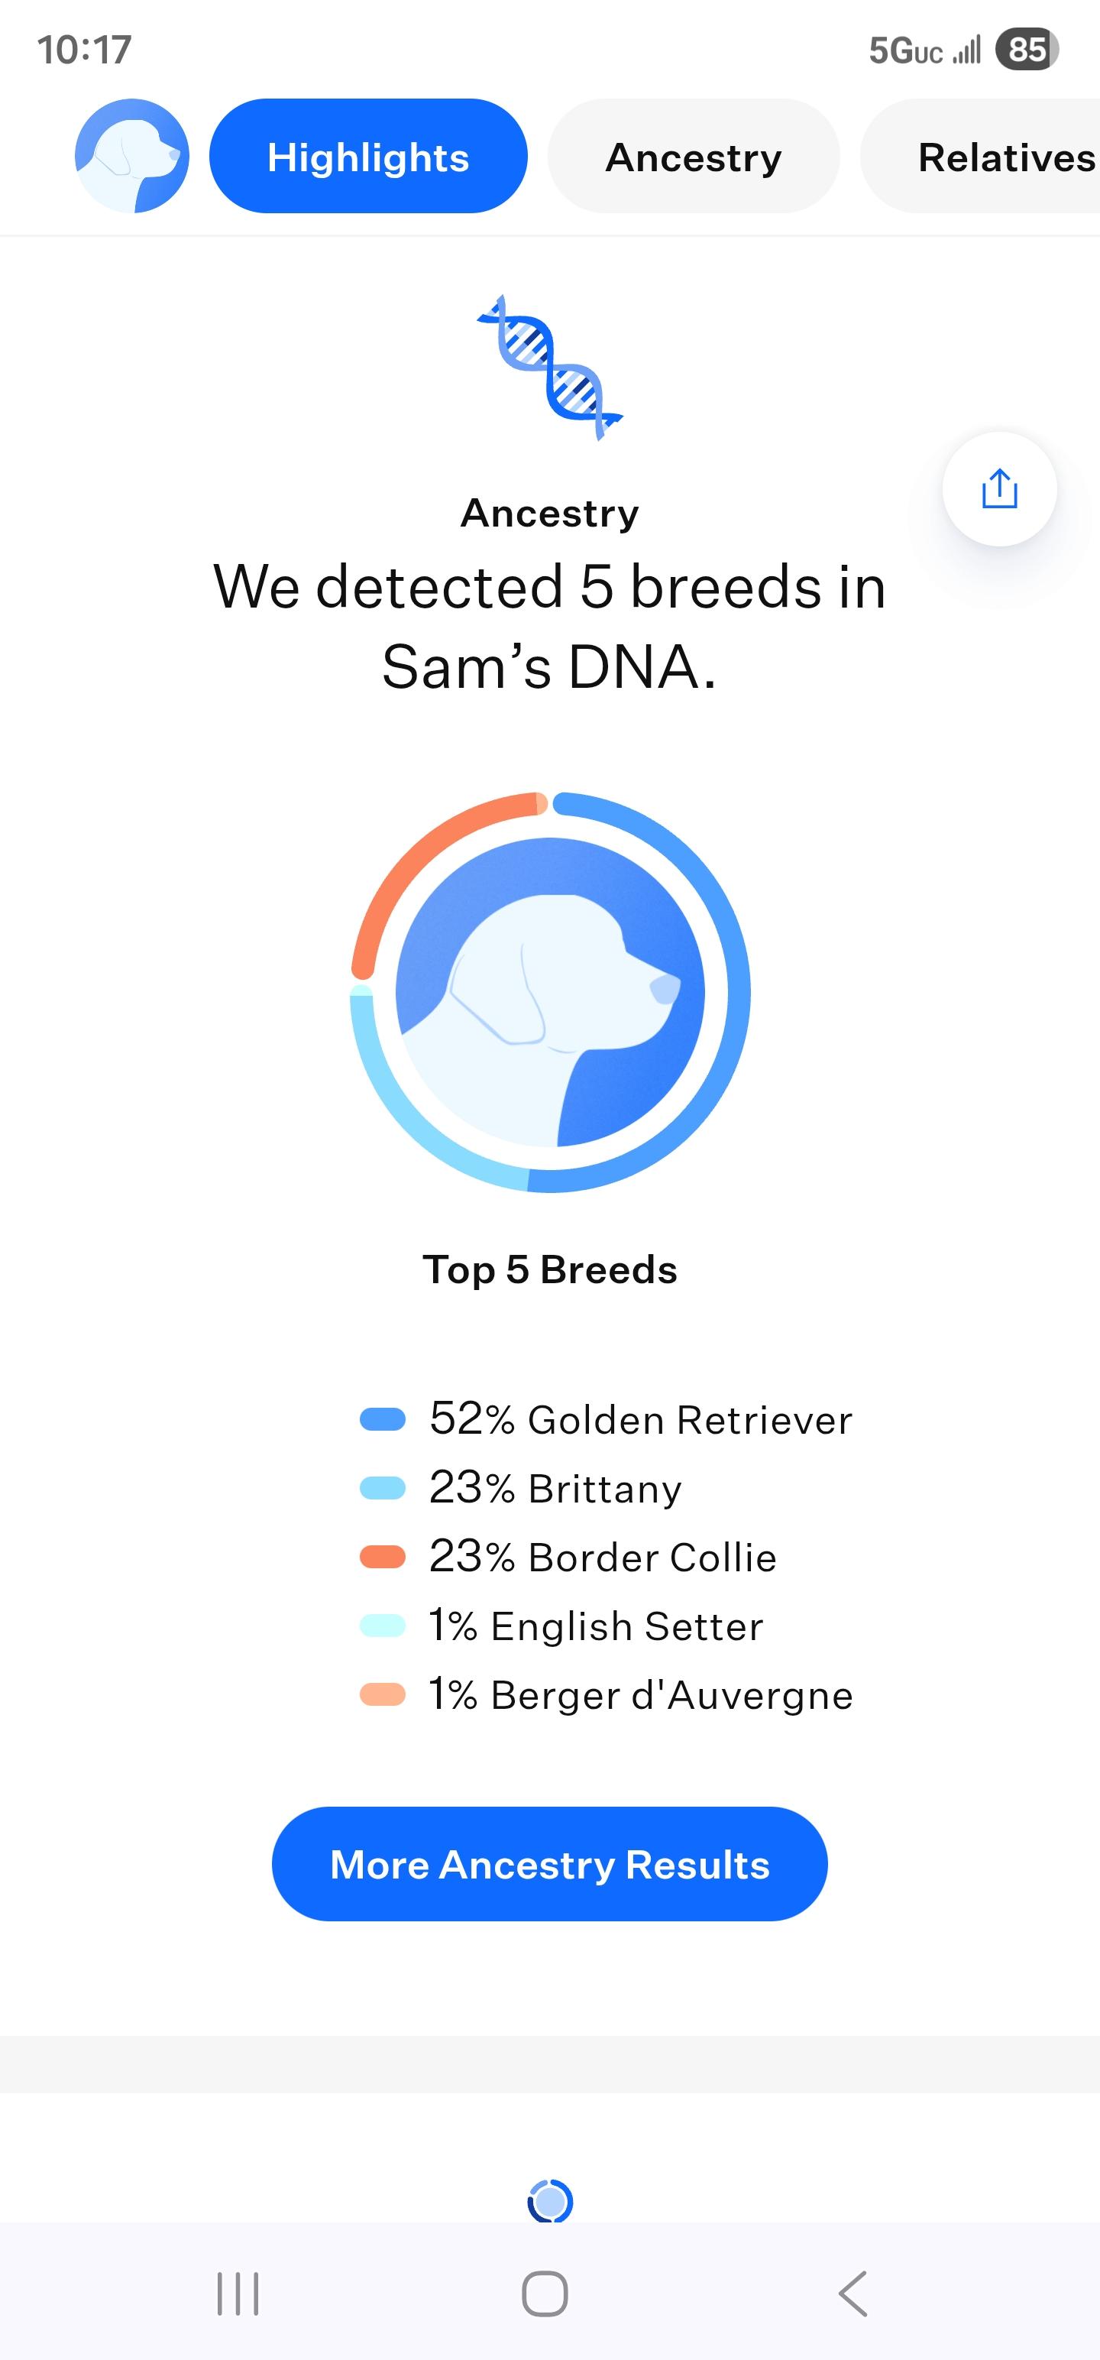This screenshot has height=2360, width=1100.
Task: Click the blue Golden Retriever color swatch
Action: (382, 1419)
